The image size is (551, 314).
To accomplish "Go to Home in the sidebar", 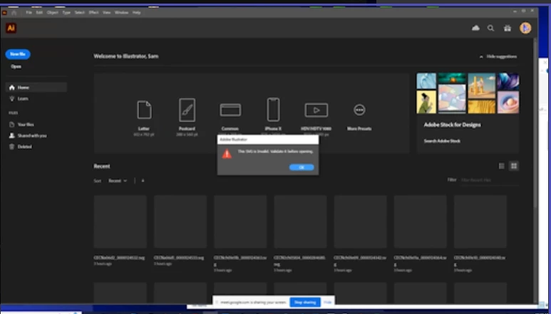I will tap(36, 88).
